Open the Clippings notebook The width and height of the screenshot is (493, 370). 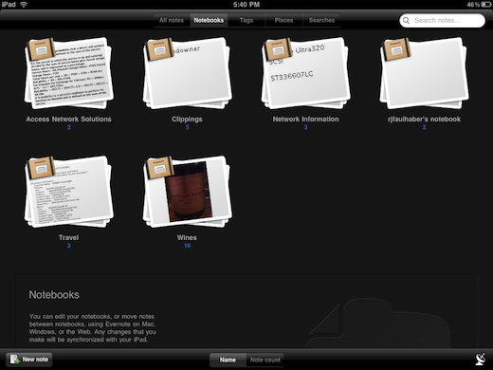tap(188, 73)
